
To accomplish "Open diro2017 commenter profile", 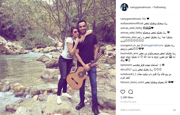I will [126, 69].
